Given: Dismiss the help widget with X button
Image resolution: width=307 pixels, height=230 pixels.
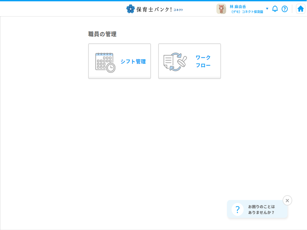Looking at the screenshot, I should pos(287,200).
